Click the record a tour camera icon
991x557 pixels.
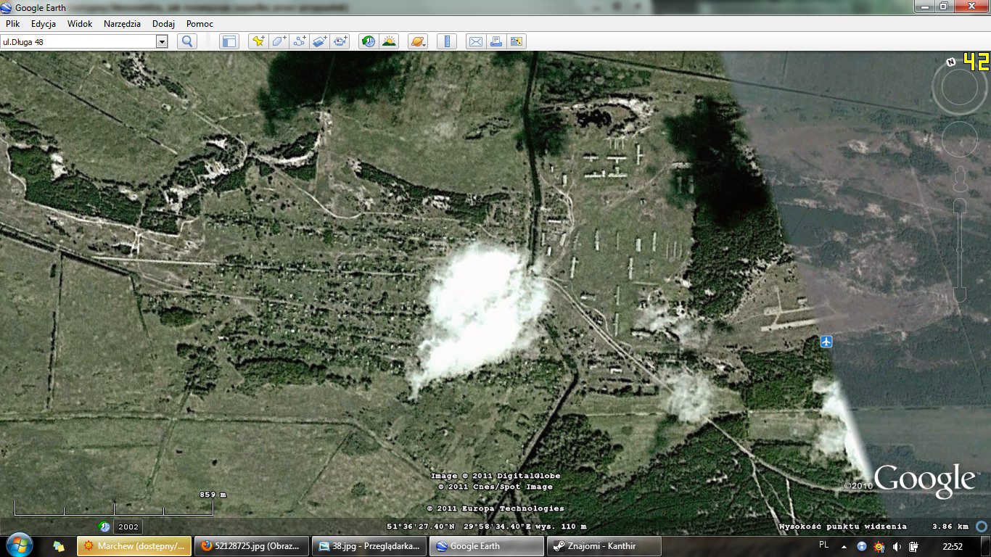(341, 41)
